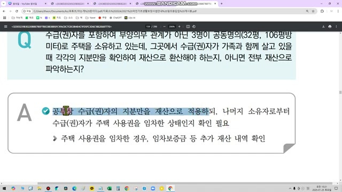The width and height of the screenshot is (342, 192).
Task: Open KakaoTalk from the taskbar
Action: coord(92,188)
